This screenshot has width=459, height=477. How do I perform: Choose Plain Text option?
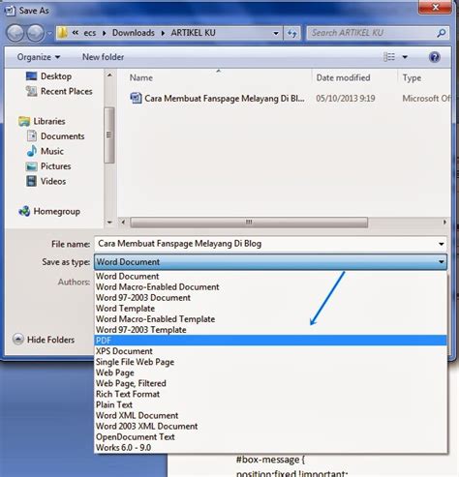270,404
